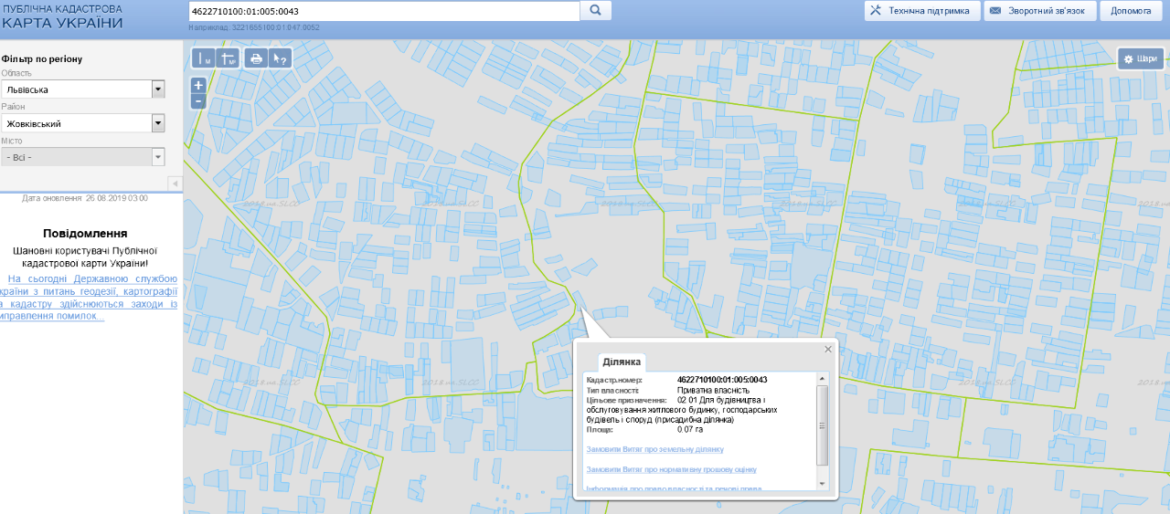
Task: Click the cadastral number search field
Action: click(384, 11)
